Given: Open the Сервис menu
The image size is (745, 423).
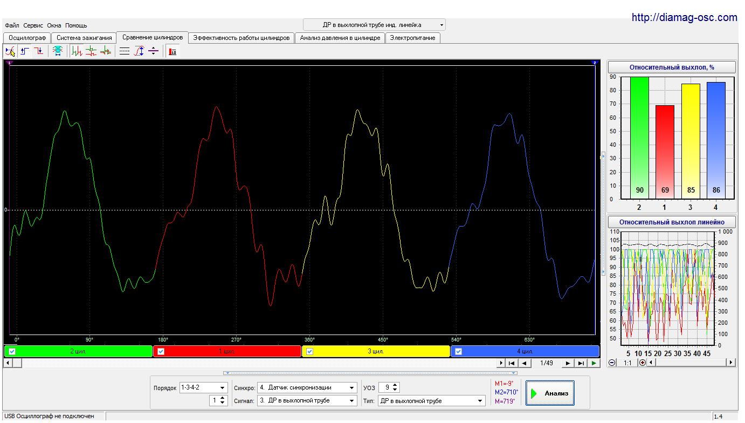Looking at the screenshot, I should [33, 25].
